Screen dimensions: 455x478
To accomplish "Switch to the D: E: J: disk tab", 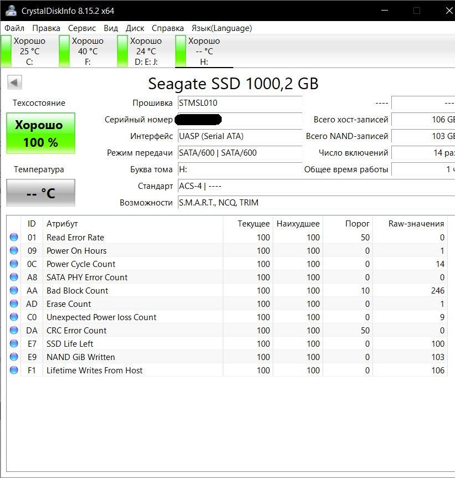I will pyautogui.click(x=146, y=52).
